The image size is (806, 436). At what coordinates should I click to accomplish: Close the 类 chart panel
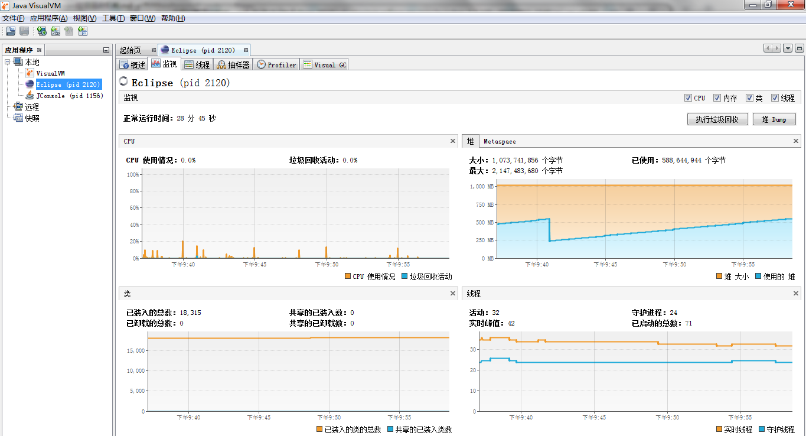click(x=453, y=294)
